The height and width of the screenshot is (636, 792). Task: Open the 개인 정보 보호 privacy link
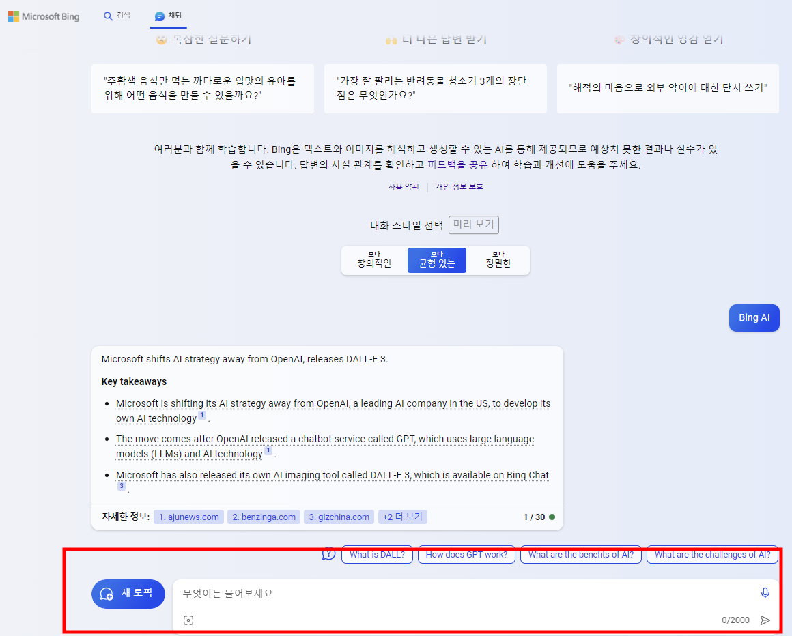coord(459,187)
